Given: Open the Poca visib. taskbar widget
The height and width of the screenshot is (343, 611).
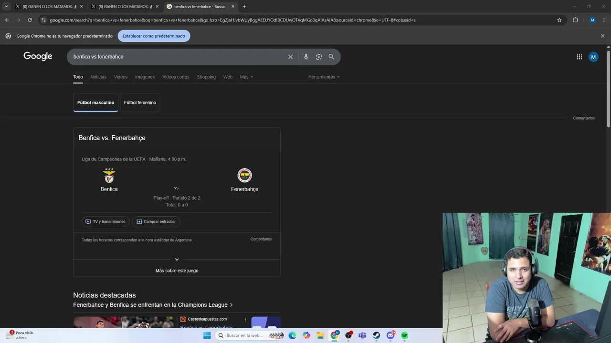Looking at the screenshot, I should [x=19, y=335].
